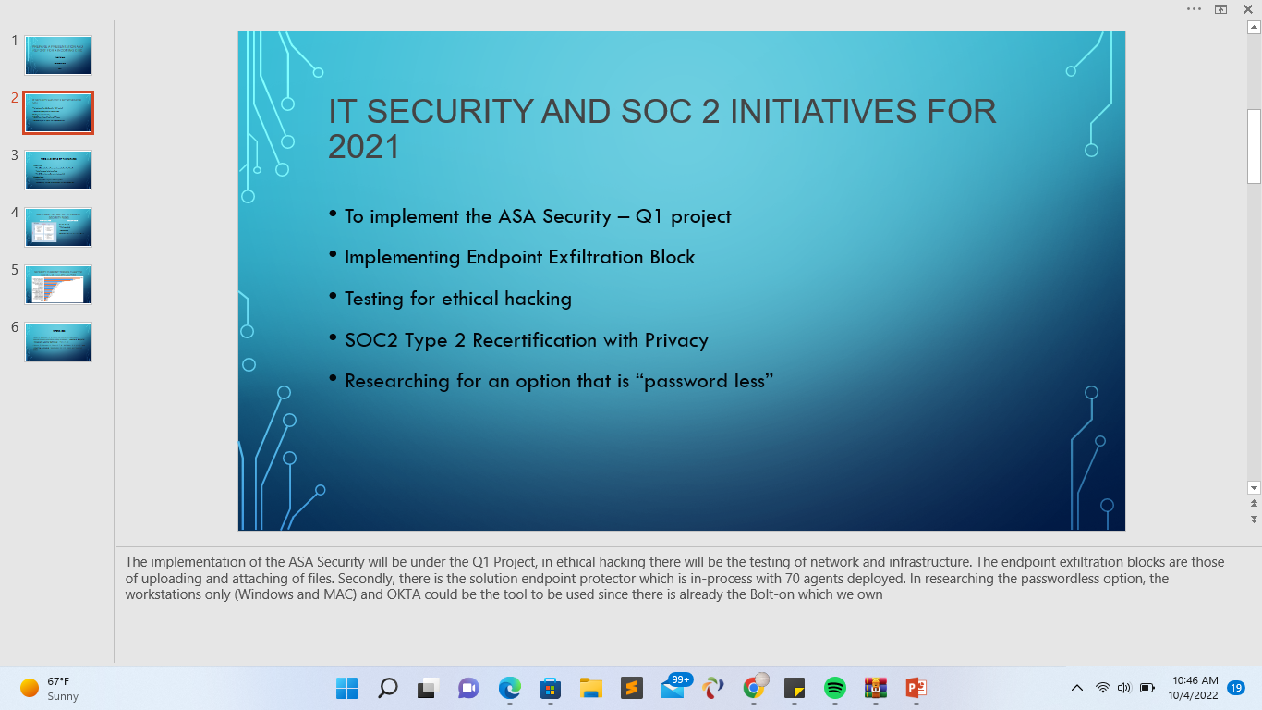This screenshot has height=710, width=1262.
Task: Open the Mail app with 99+ notifications
Action: click(x=674, y=688)
